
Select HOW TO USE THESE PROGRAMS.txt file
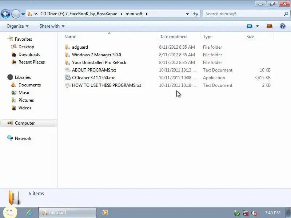(x=107, y=85)
